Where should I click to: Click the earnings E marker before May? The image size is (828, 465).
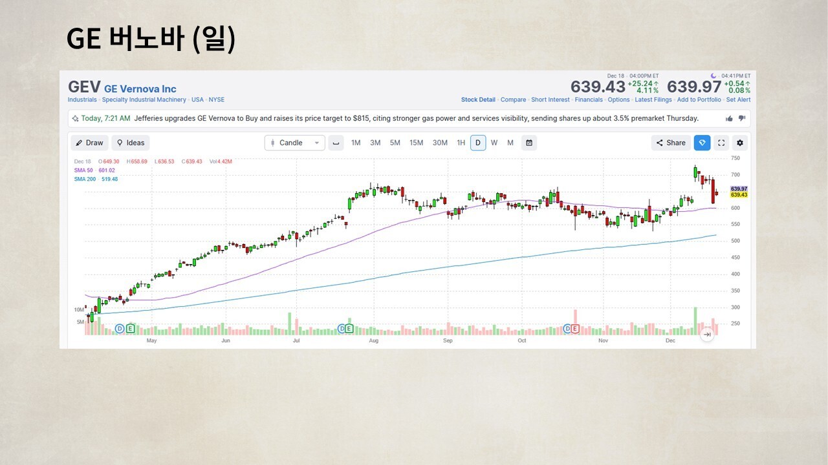pos(130,329)
